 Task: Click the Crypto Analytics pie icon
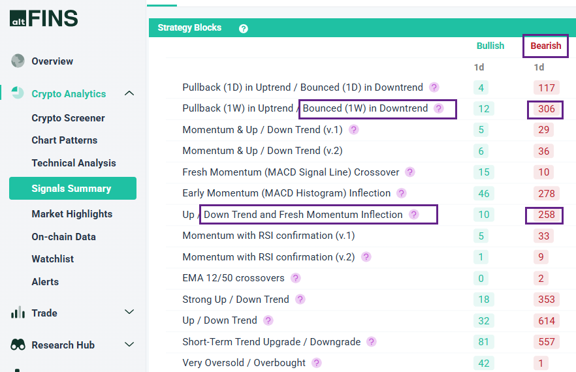click(x=18, y=93)
